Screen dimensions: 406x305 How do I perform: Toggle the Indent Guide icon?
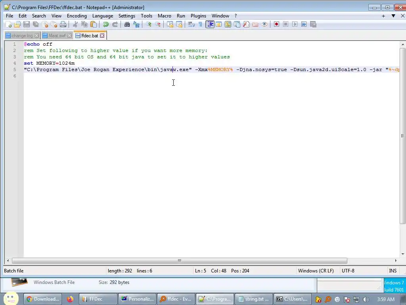210,24
